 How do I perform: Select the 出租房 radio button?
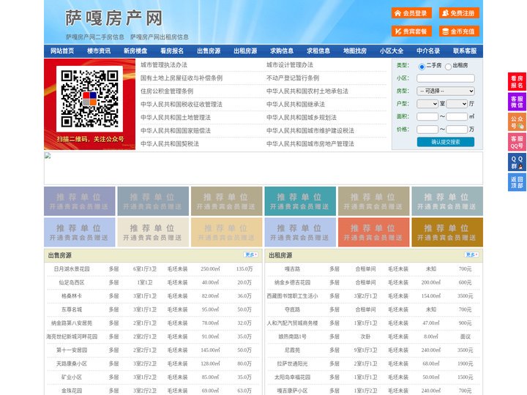tap(448, 67)
